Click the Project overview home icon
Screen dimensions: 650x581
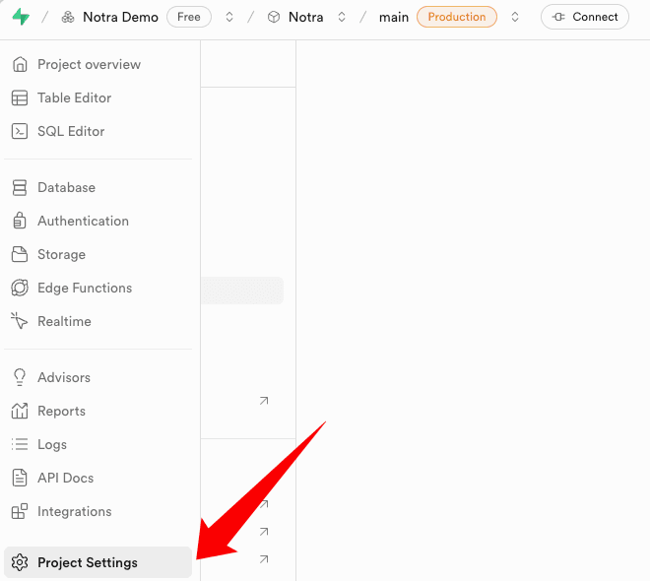(x=20, y=65)
